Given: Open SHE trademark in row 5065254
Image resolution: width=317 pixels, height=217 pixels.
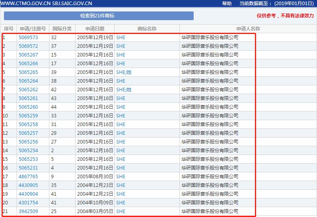Looking at the screenshot, I should [121, 151].
